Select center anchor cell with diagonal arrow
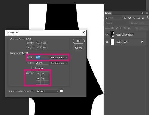The height and width of the screenshot is (115, 149). pos(43,78)
